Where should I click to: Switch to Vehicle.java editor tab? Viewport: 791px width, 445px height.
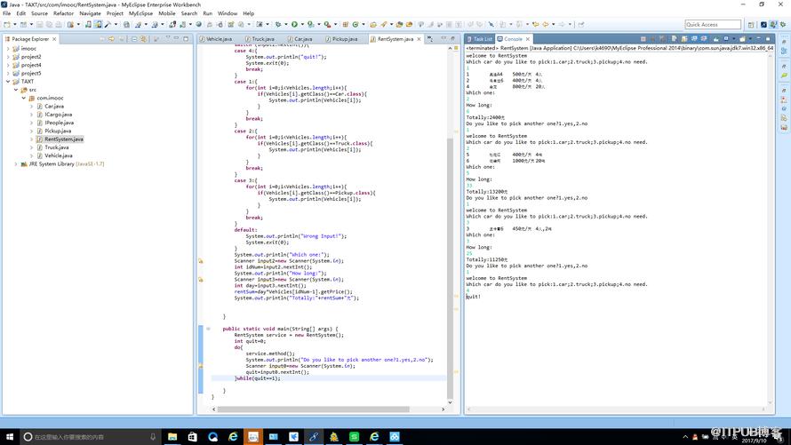(216, 39)
